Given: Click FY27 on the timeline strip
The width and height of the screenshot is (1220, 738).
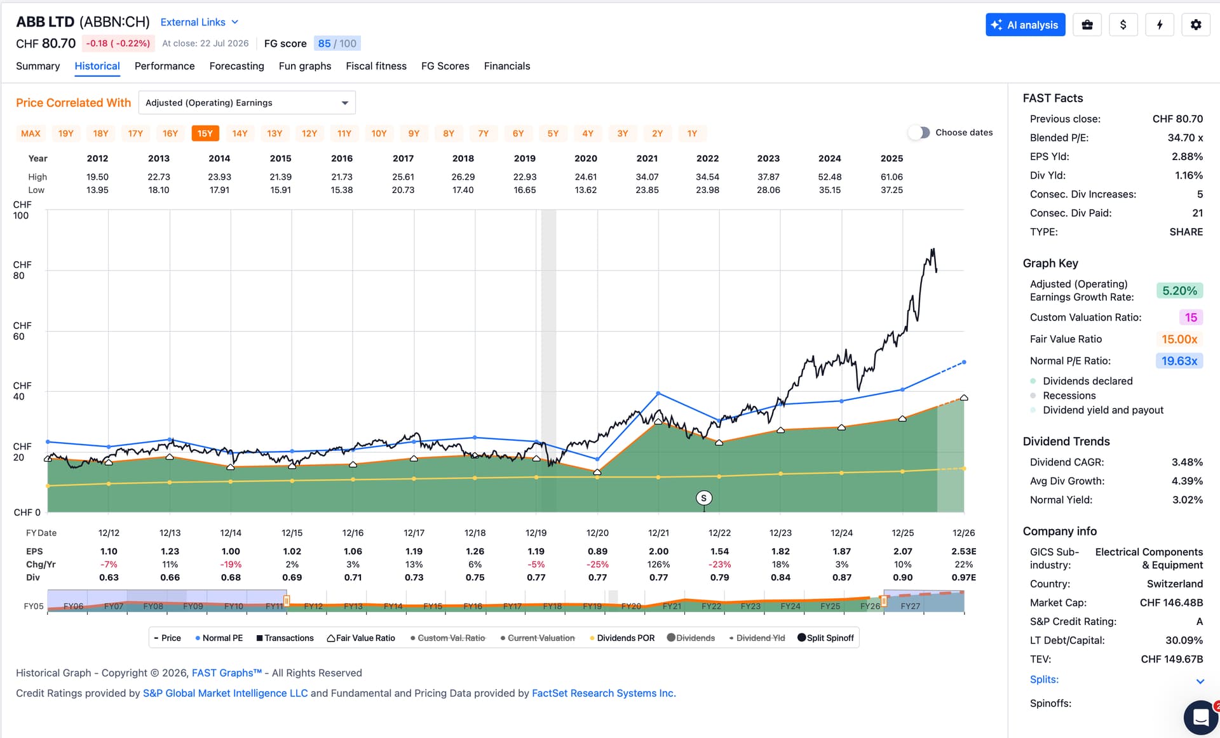Looking at the screenshot, I should point(911,607).
